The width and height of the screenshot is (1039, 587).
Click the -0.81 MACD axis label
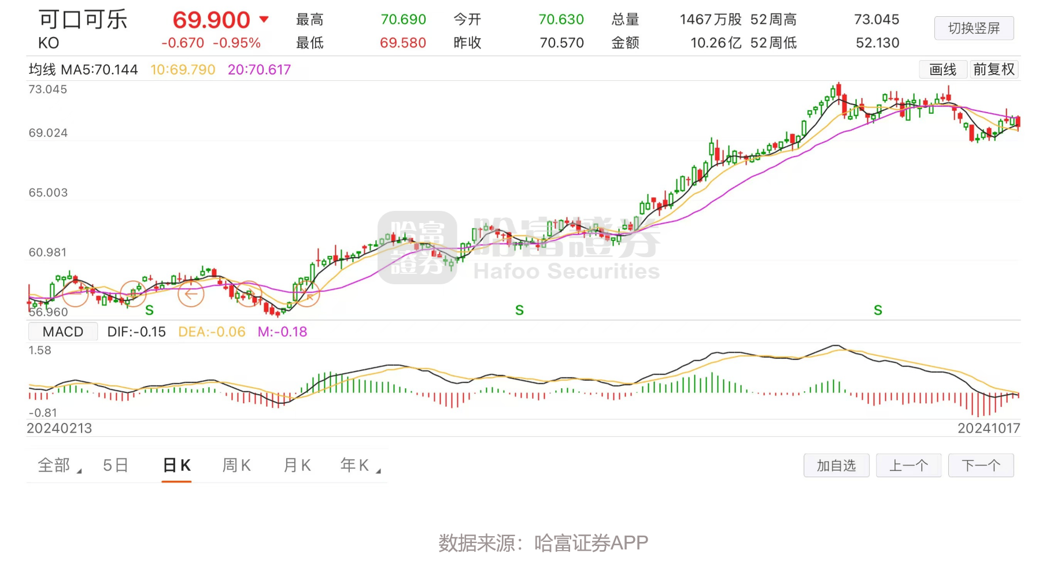[43, 413]
